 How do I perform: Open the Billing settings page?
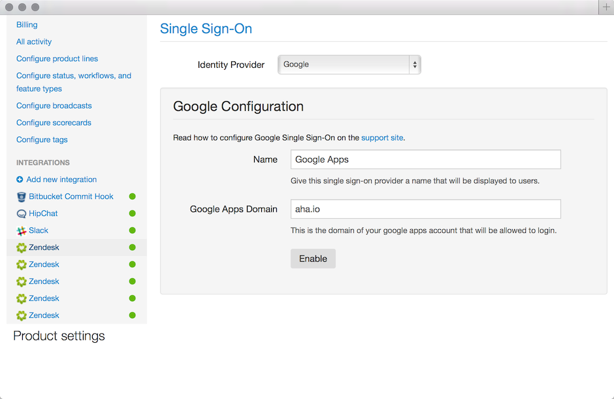point(27,25)
